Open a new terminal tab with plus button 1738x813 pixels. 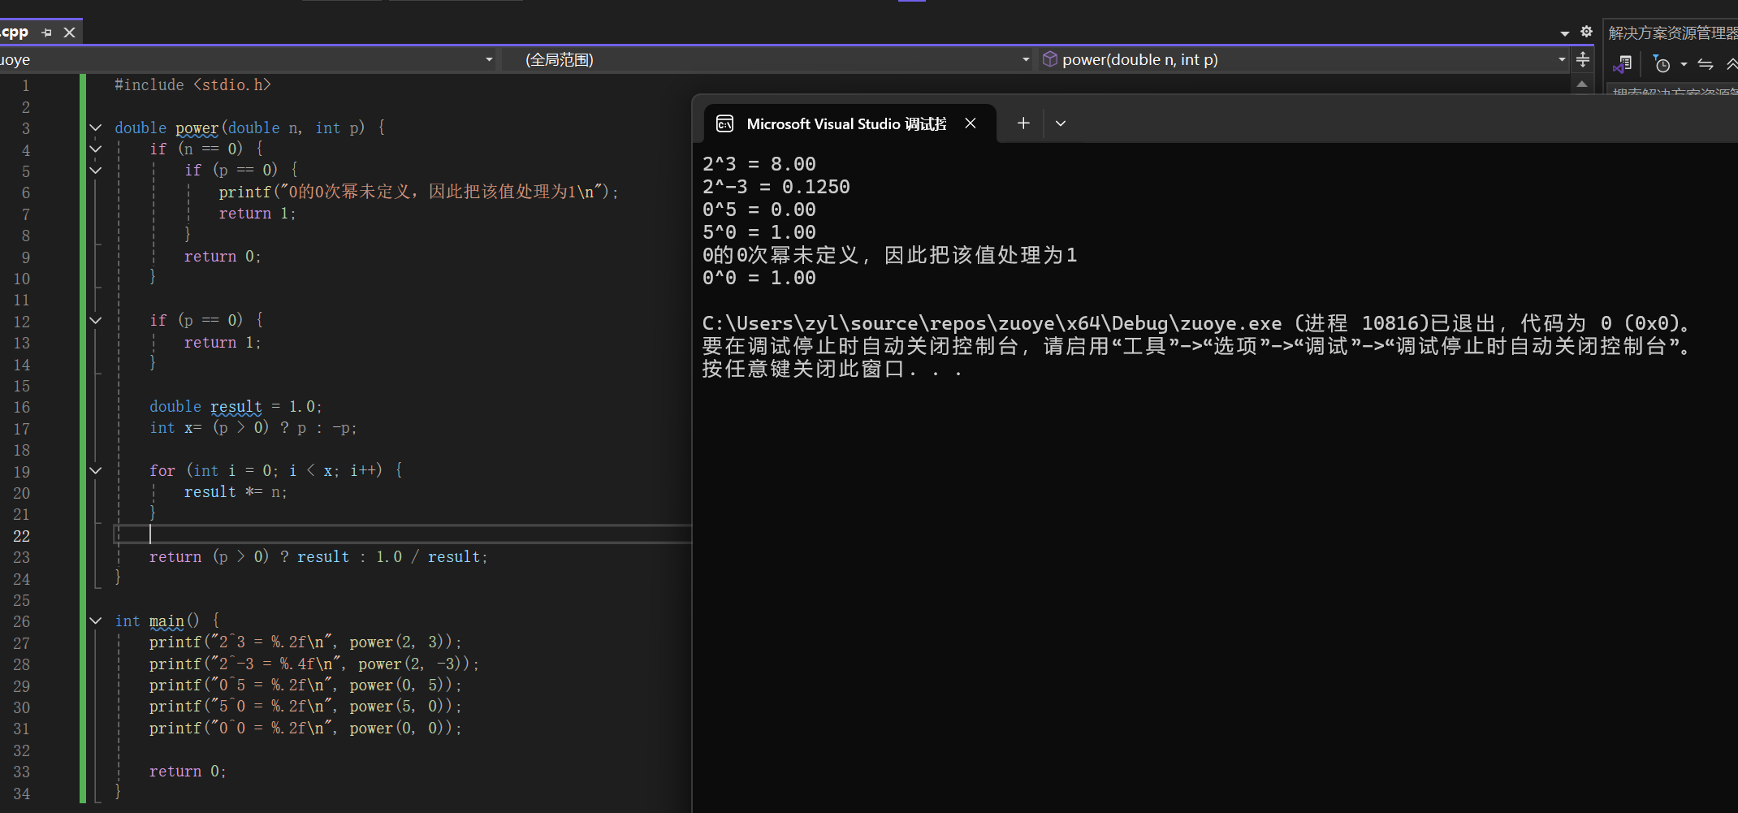click(1023, 123)
